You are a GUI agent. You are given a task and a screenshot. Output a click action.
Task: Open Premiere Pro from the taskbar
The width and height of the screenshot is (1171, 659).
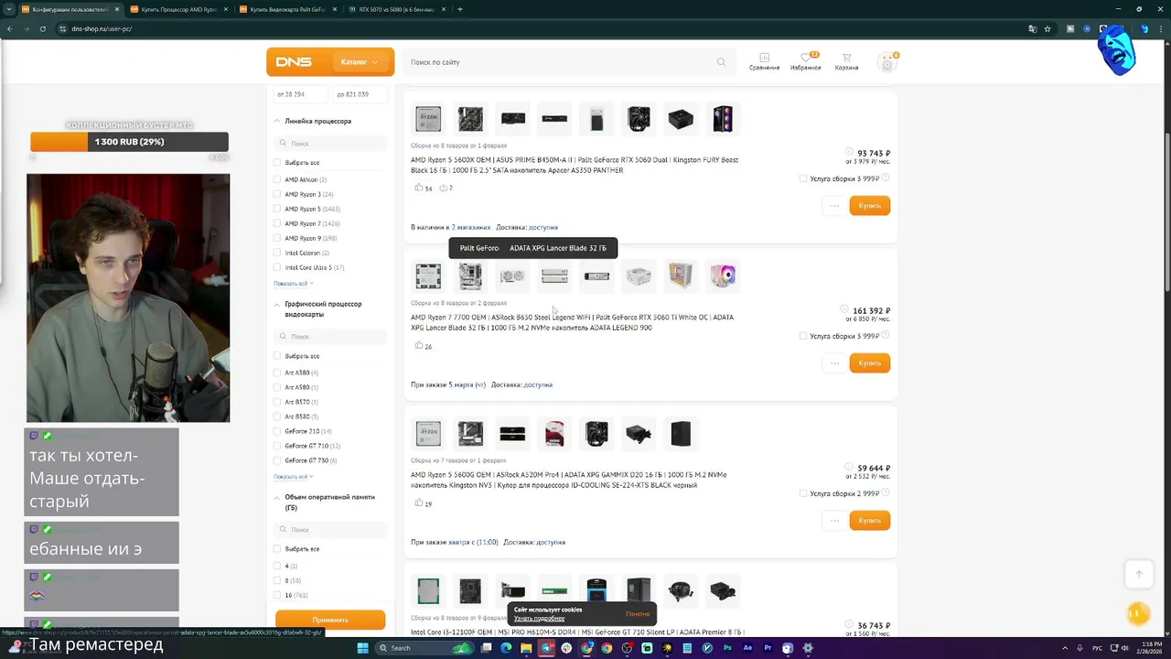click(768, 648)
